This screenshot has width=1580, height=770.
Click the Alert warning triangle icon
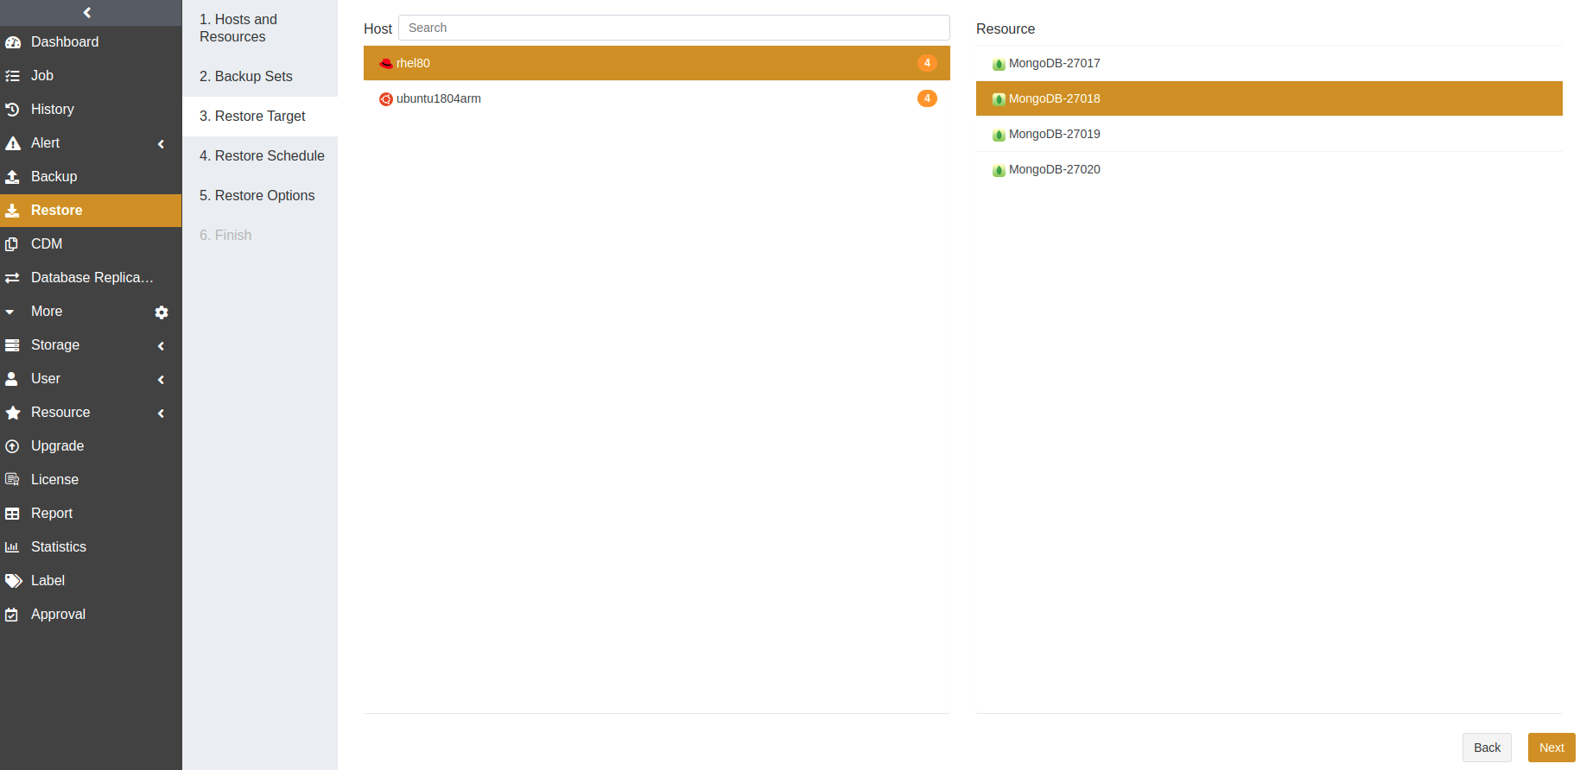(x=13, y=143)
